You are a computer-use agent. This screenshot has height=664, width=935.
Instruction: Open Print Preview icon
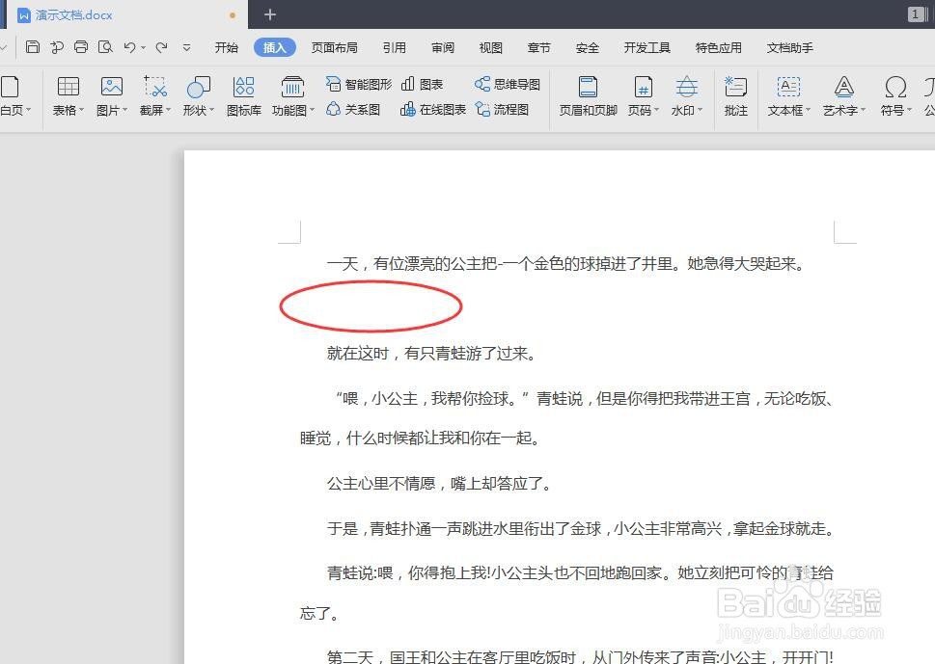coord(105,47)
